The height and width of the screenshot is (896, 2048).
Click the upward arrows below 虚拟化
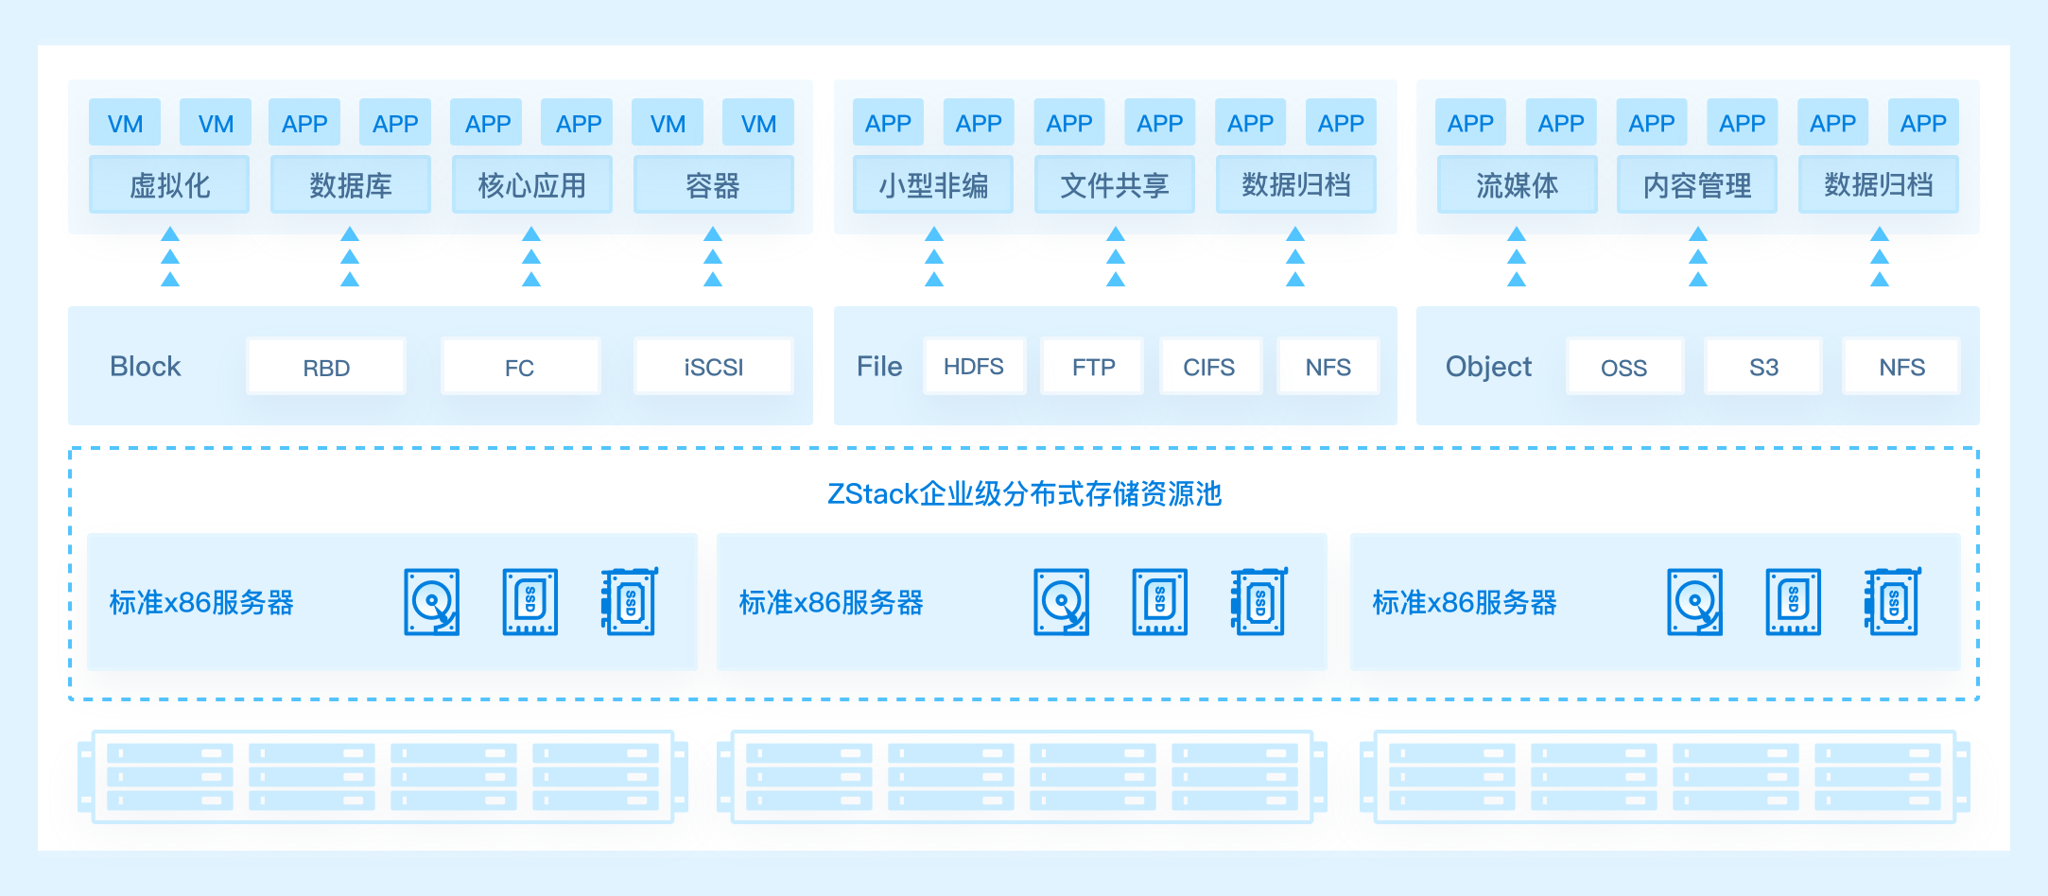[170, 256]
